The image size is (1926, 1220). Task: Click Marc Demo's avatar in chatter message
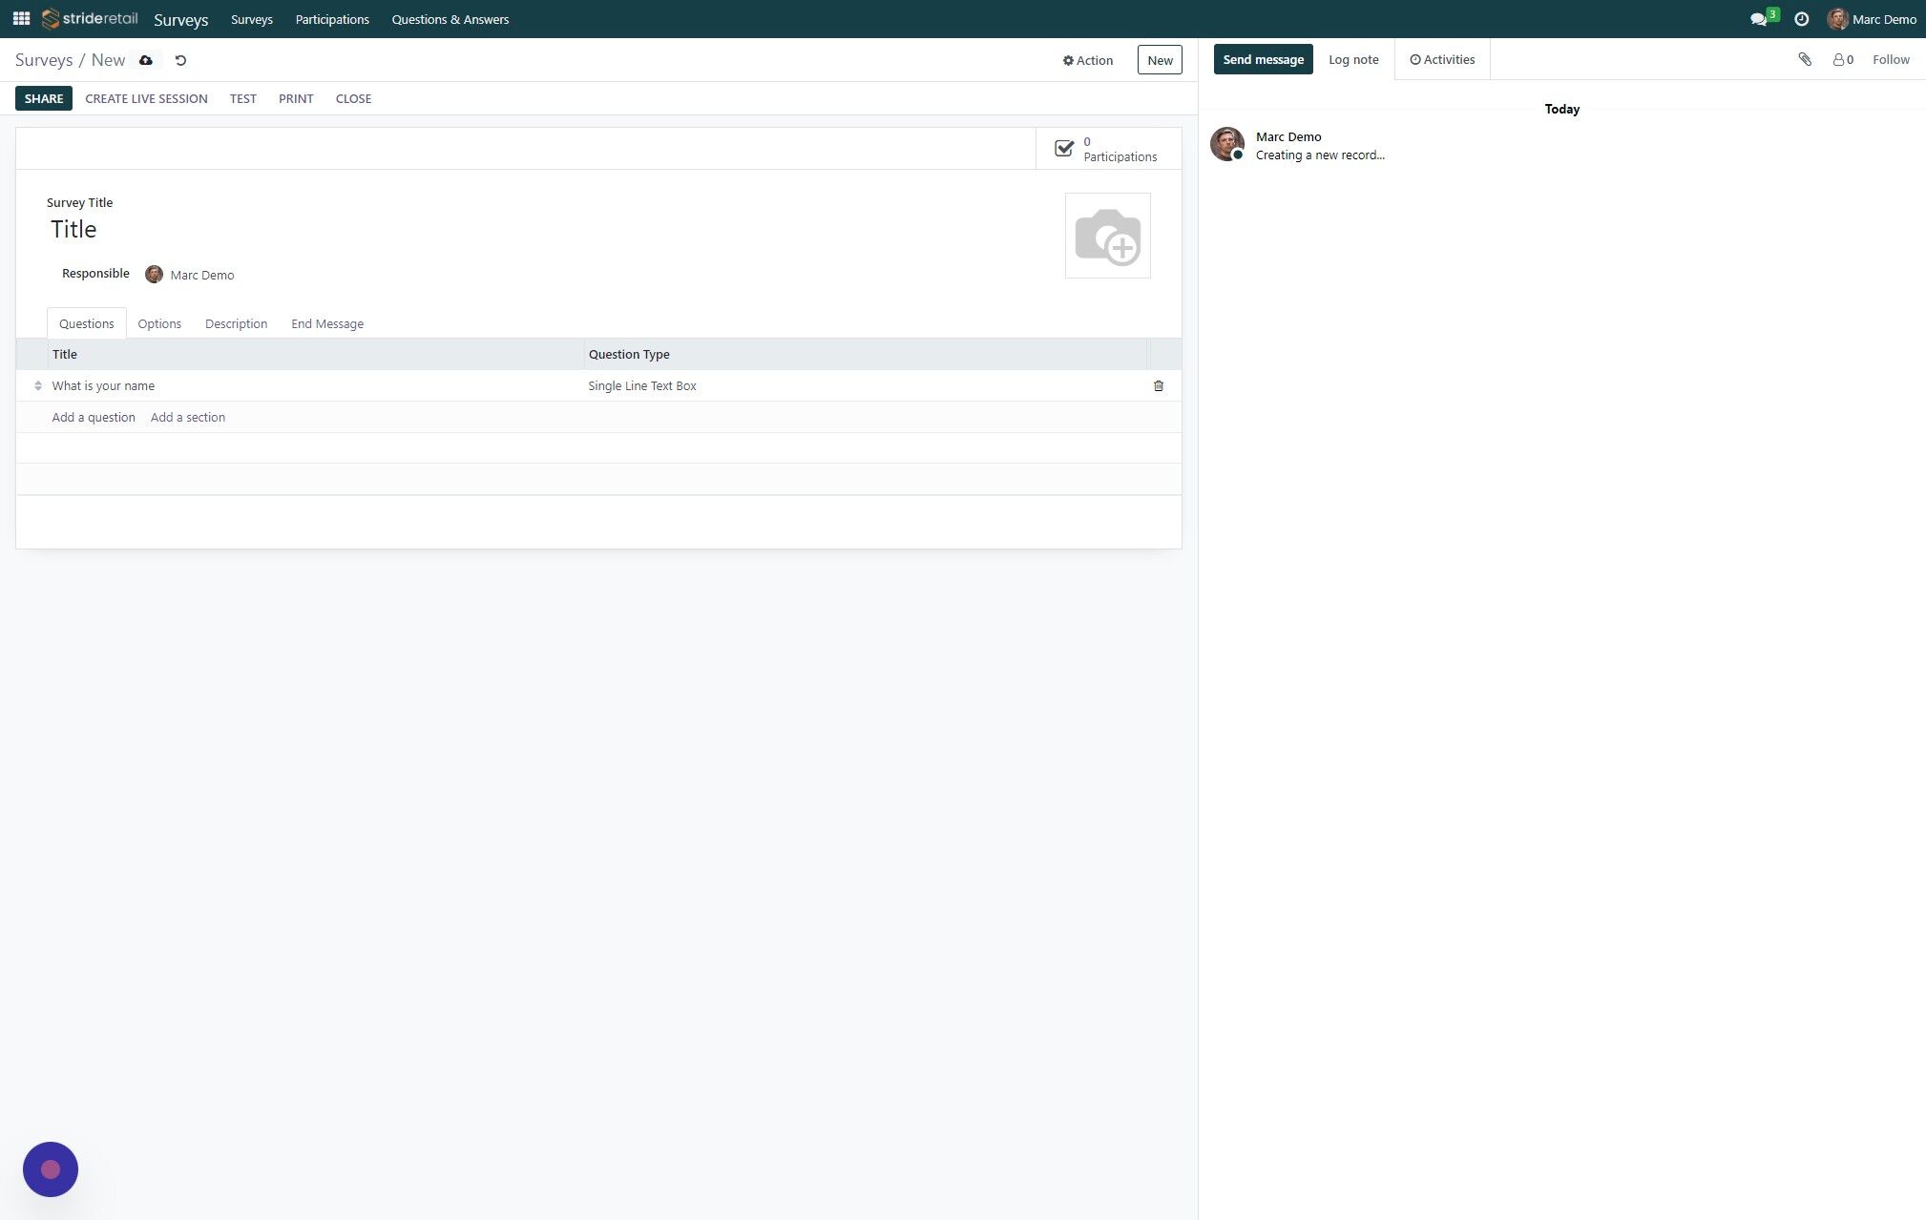[1227, 144]
